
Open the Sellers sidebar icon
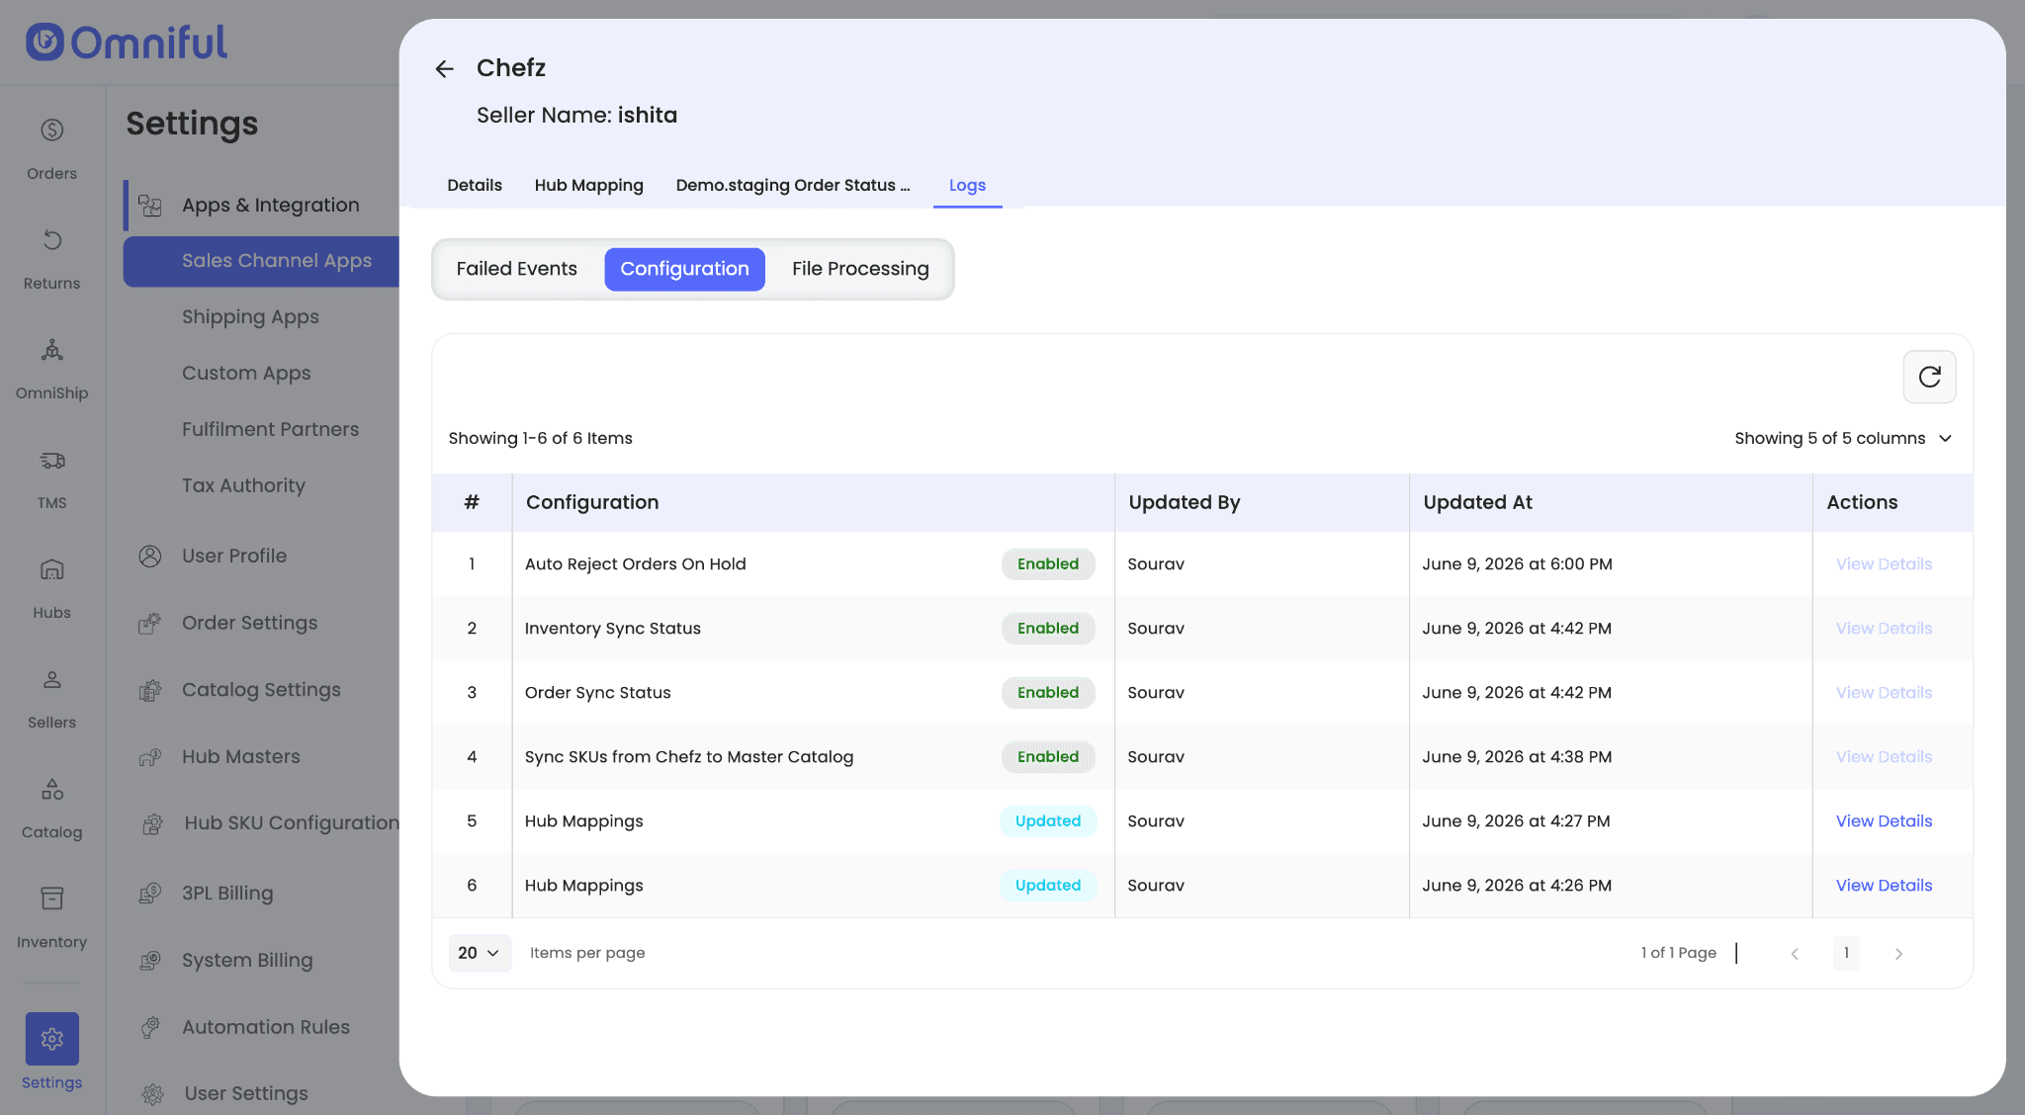coord(51,680)
